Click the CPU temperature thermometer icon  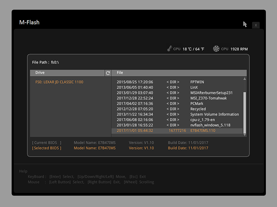tap(169, 49)
